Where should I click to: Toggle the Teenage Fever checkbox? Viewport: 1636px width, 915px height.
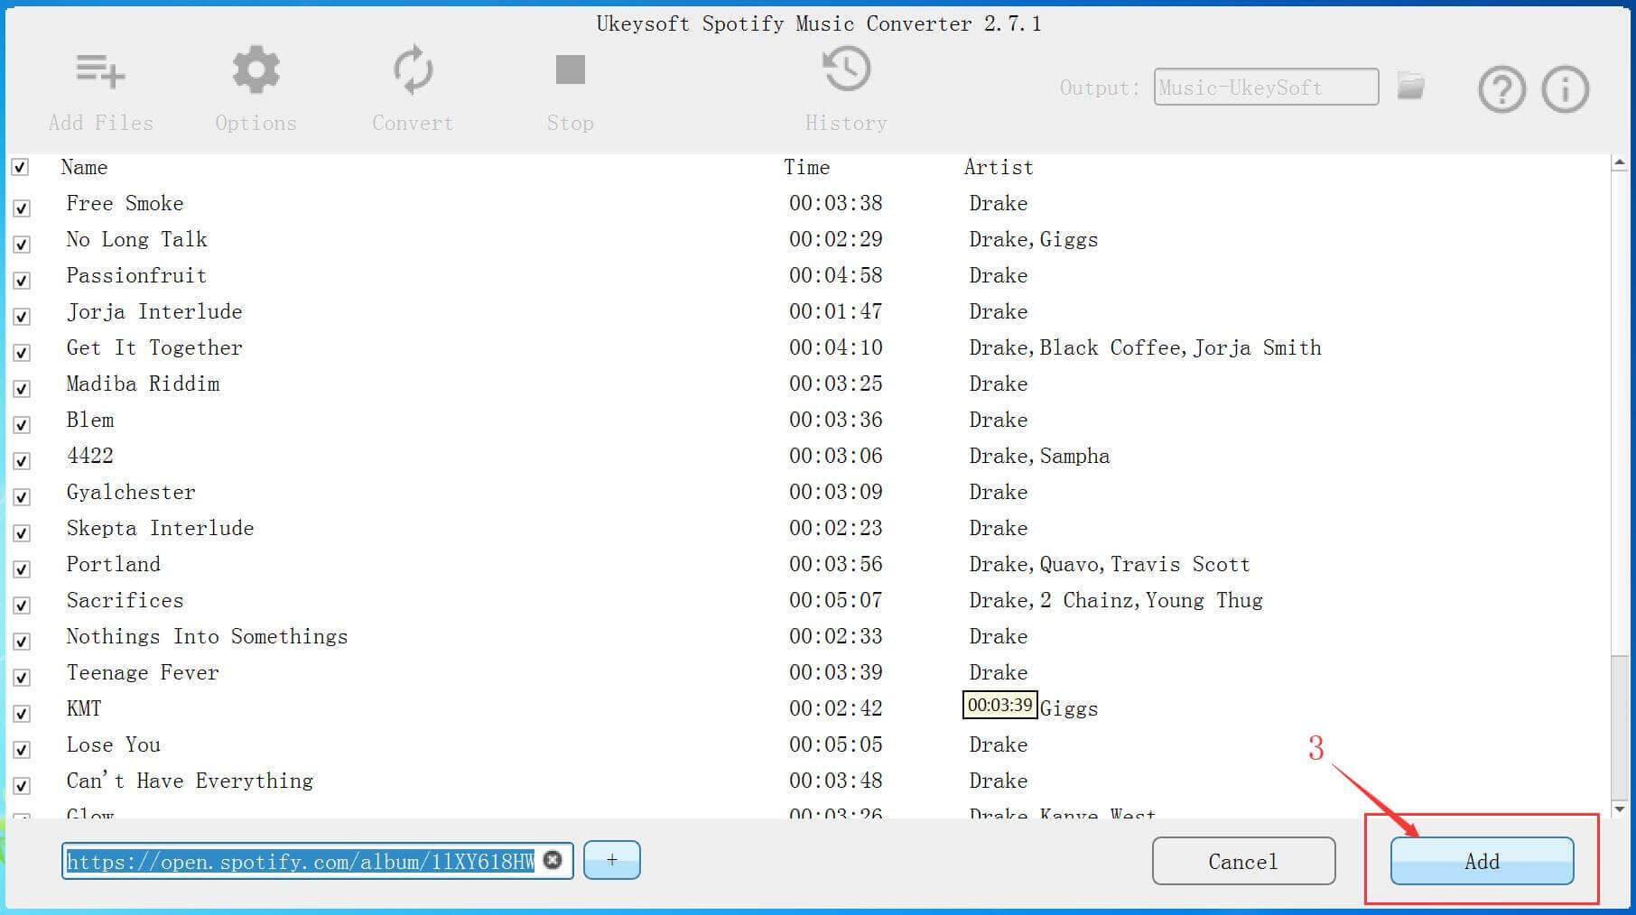[22, 677]
